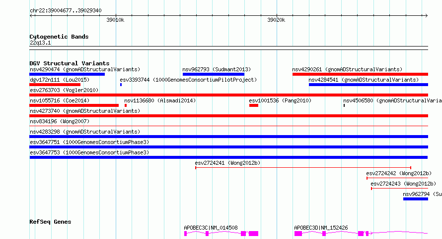Click the nsv4284541 (gnomADStructuralVariants) label
The height and width of the screenshot is (239, 442).
coord(364,80)
